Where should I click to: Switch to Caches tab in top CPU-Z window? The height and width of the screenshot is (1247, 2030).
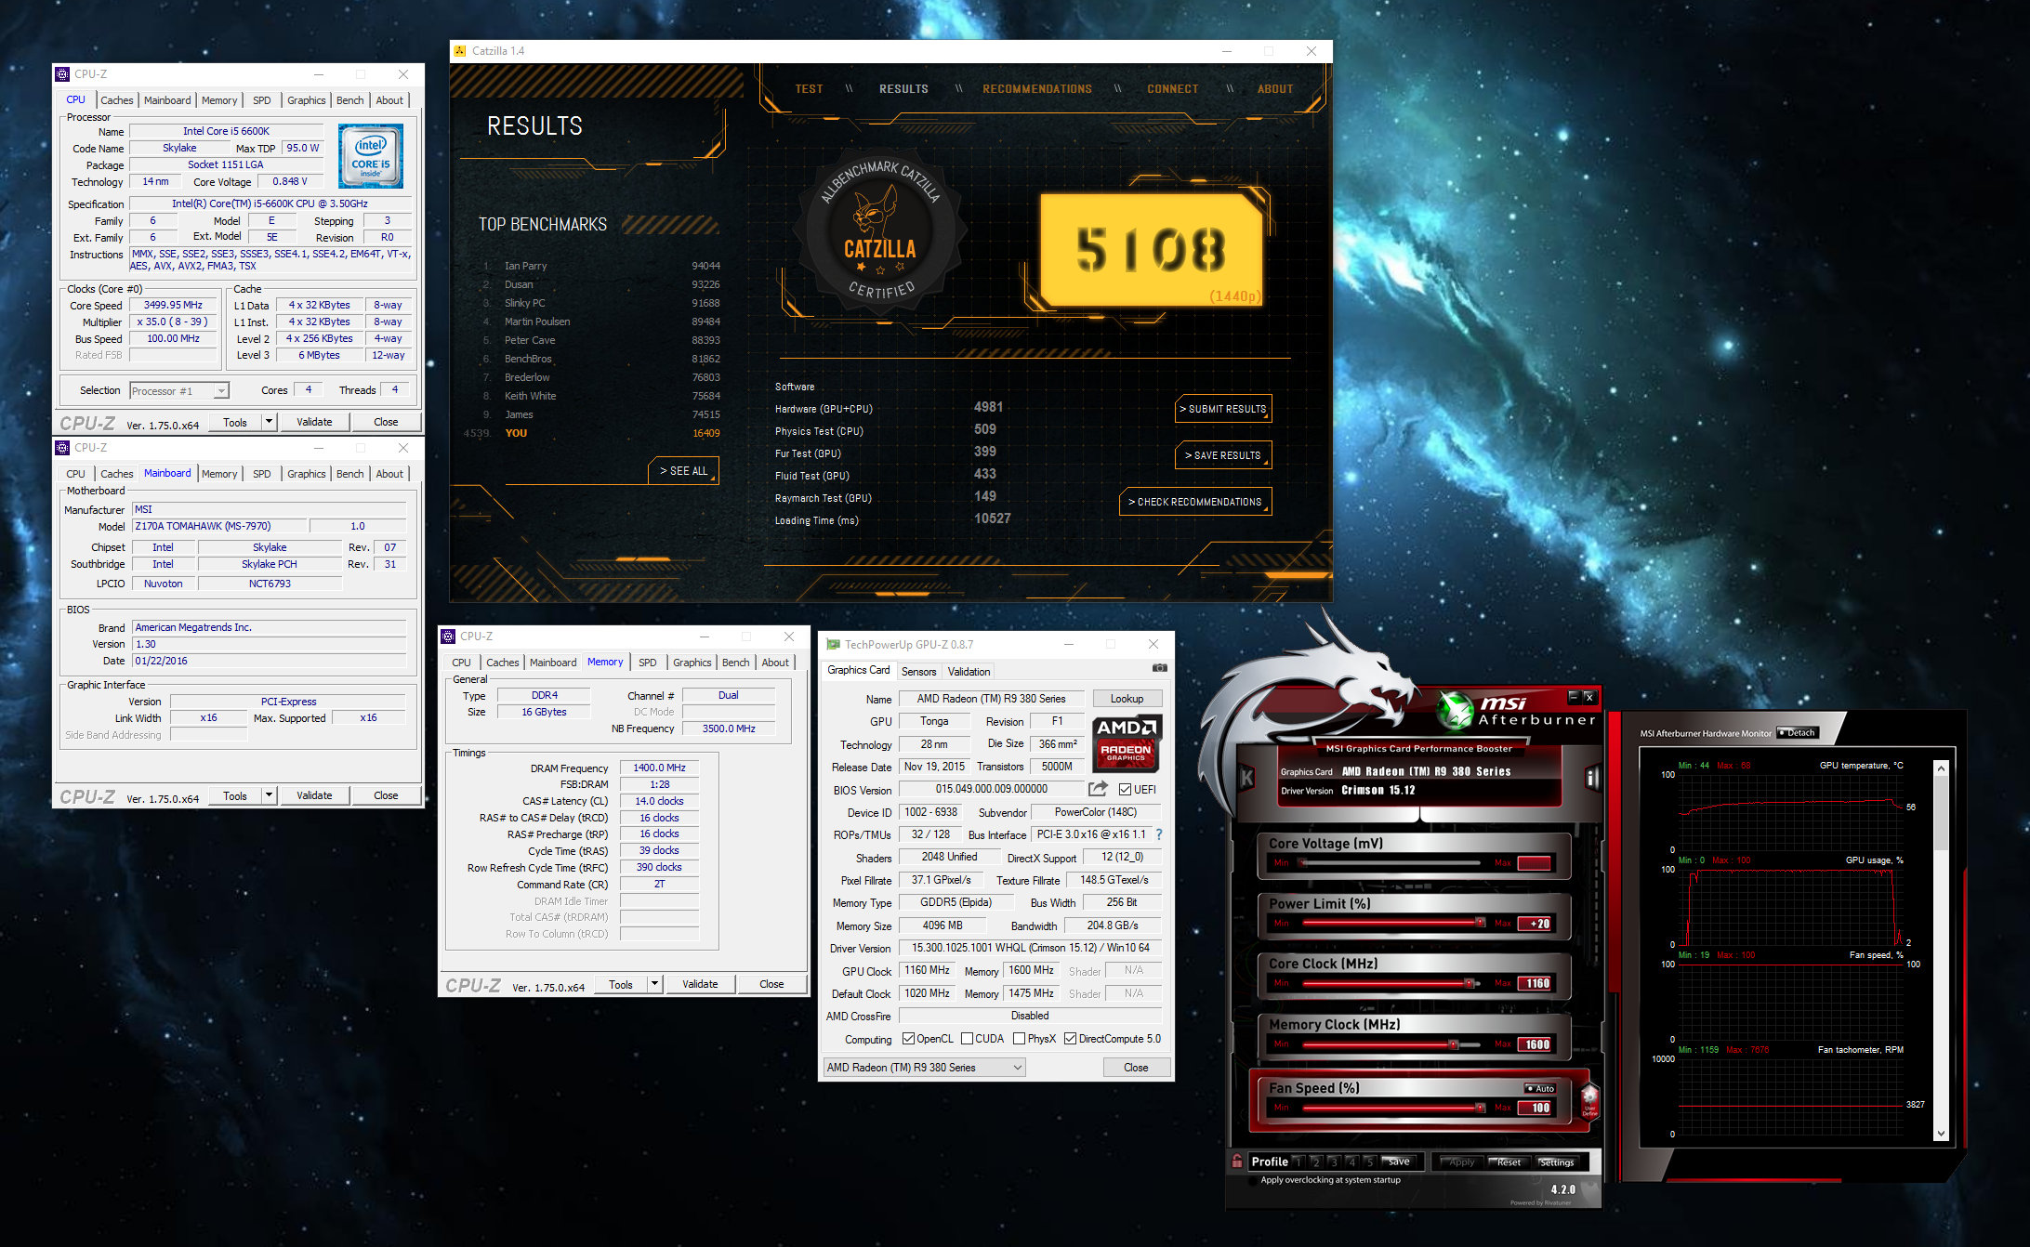117,100
